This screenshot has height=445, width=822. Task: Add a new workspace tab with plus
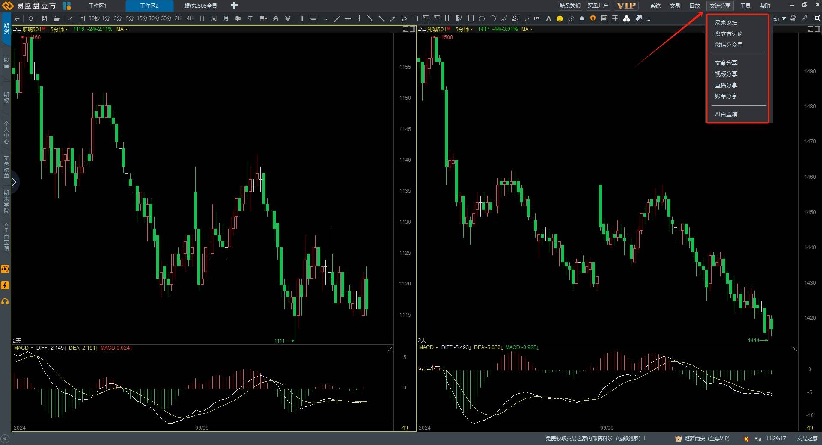pyautogui.click(x=234, y=6)
